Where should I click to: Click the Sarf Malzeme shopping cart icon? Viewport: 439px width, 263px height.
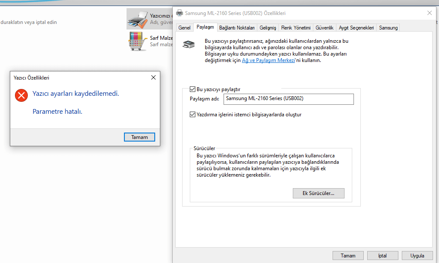pos(138,41)
